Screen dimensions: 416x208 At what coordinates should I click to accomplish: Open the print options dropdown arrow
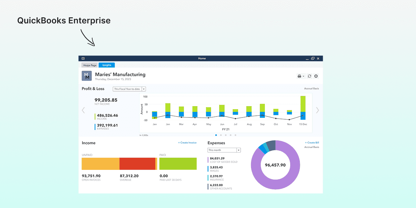pyautogui.click(x=304, y=76)
